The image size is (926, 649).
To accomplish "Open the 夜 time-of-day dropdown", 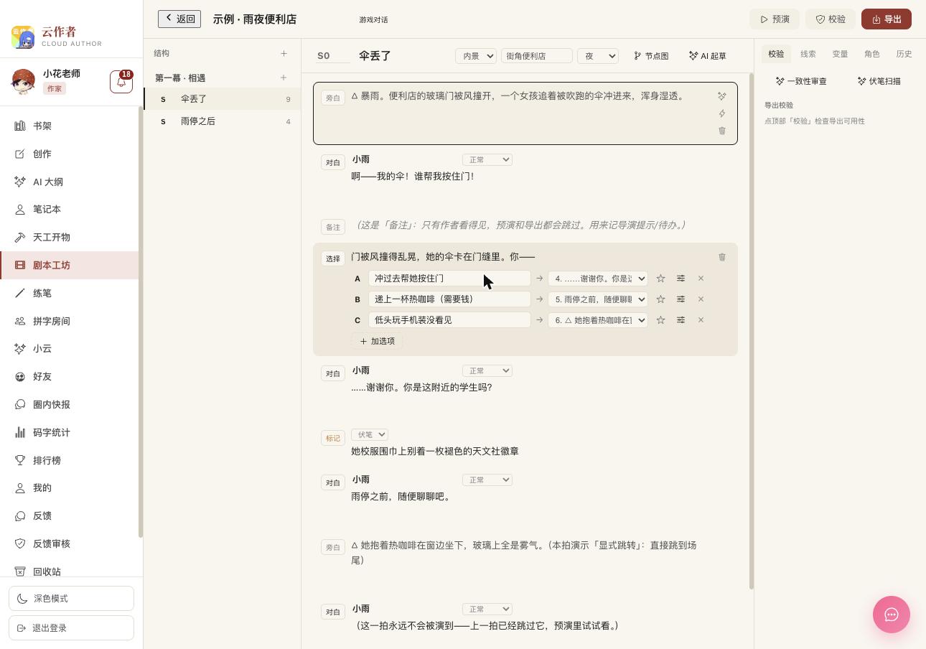I will (x=598, y=55).
